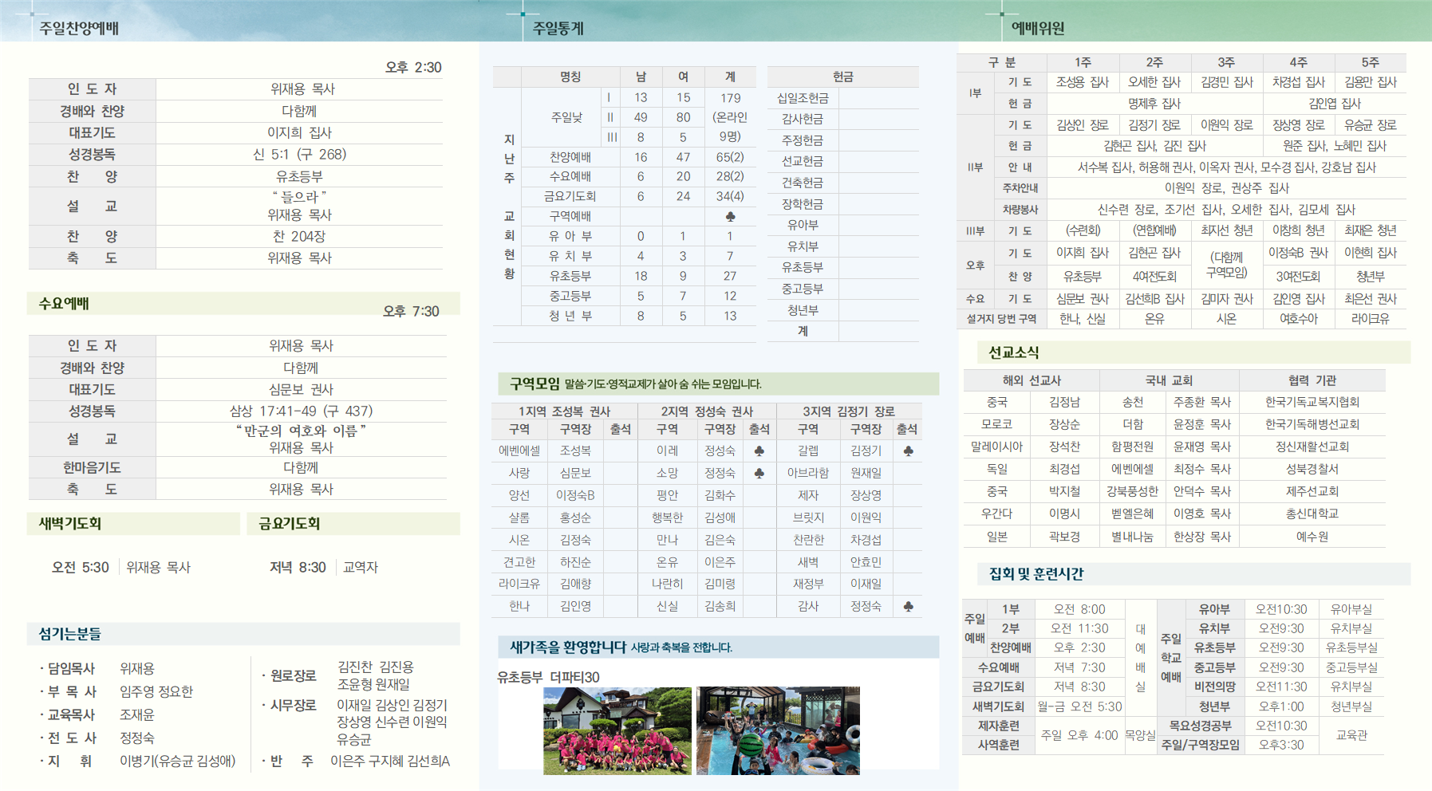The image size is (1432, 791).
Task: Click the club mark in the 이레 district row
Action: pos(759,451)
